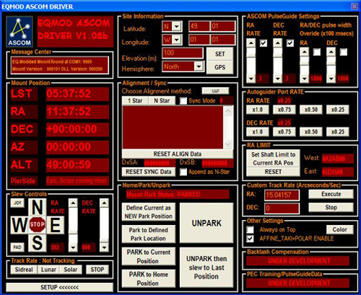
Task: Click the Elevation input field
Action: (183, 53)
